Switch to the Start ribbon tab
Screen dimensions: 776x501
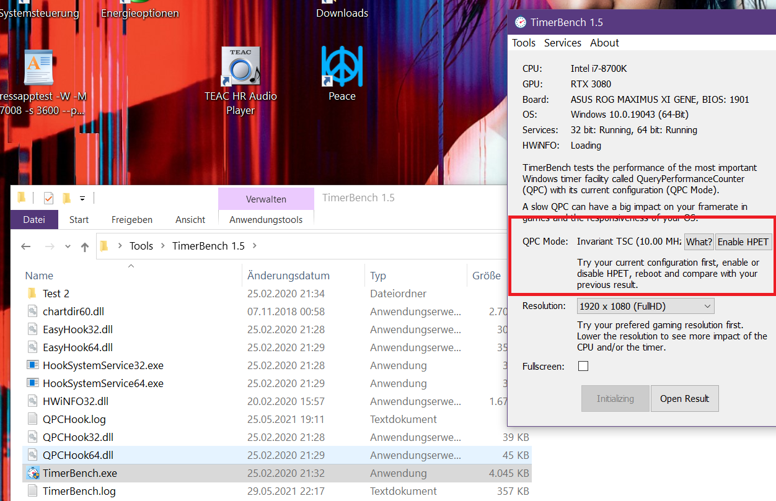[79, 219]
